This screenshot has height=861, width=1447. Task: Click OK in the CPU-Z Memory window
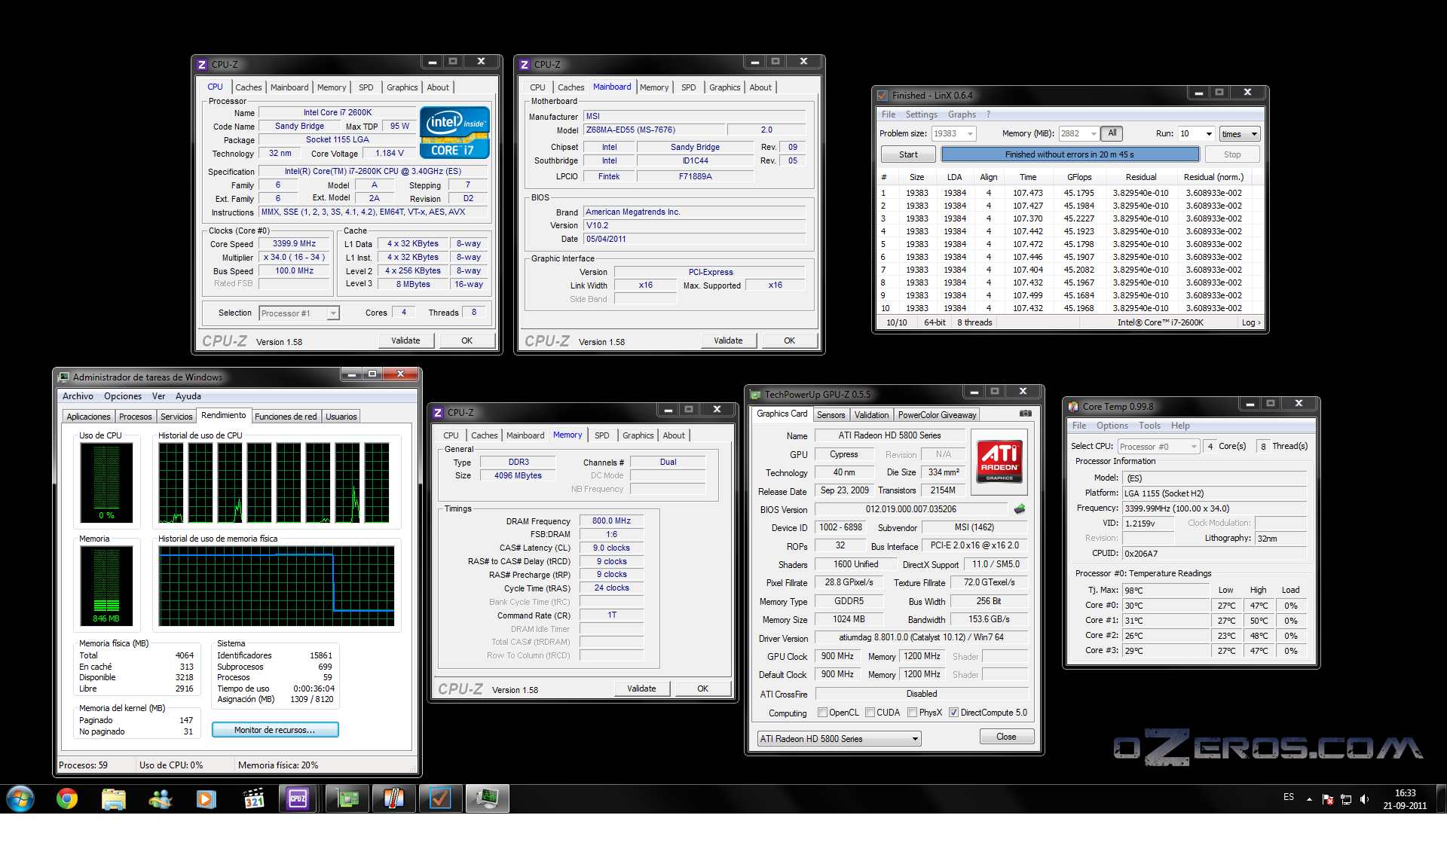coord(702,688)
